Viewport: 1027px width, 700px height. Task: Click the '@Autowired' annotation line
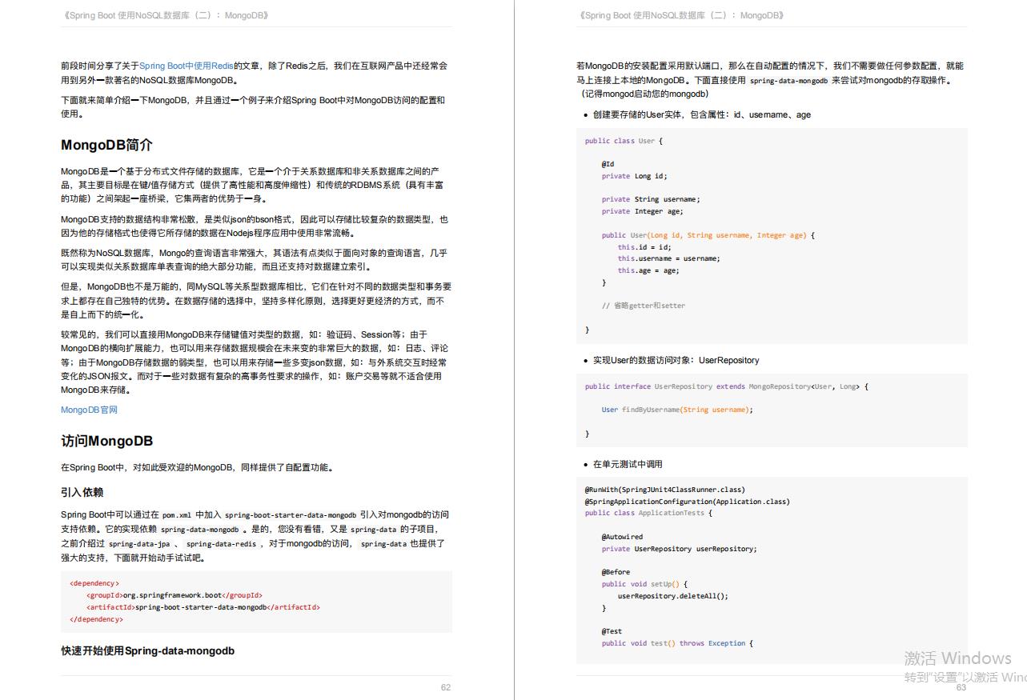point(622,537)
